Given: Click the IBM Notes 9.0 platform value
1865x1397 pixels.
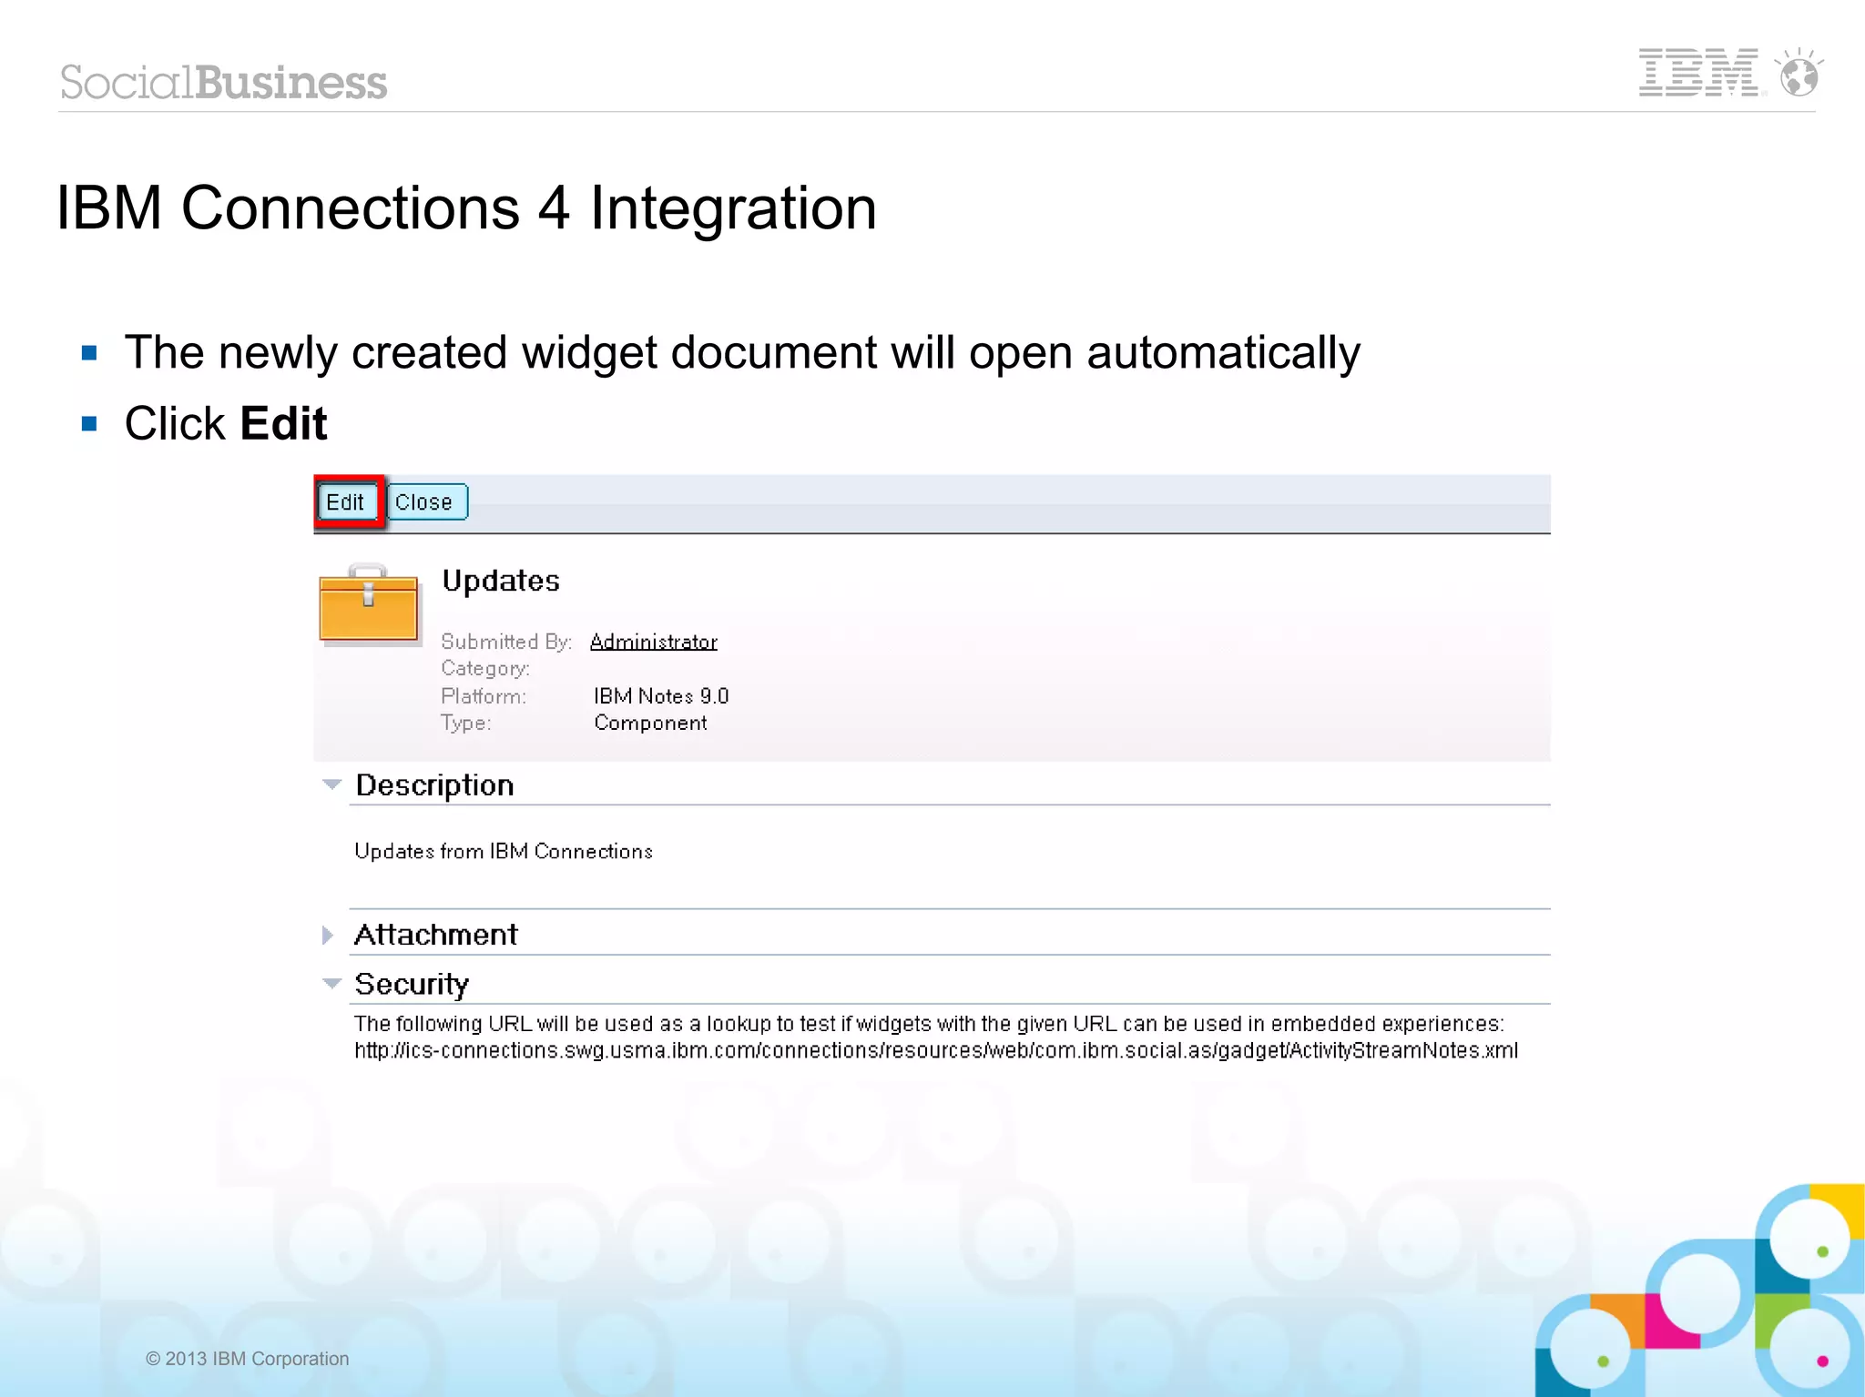Looking at the screenshot, I should tap(661, 696).
